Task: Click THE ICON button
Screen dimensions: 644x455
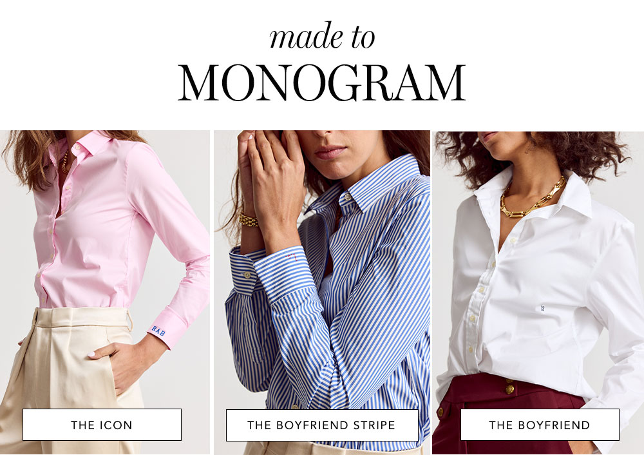Action: click(x=102, y=425)
